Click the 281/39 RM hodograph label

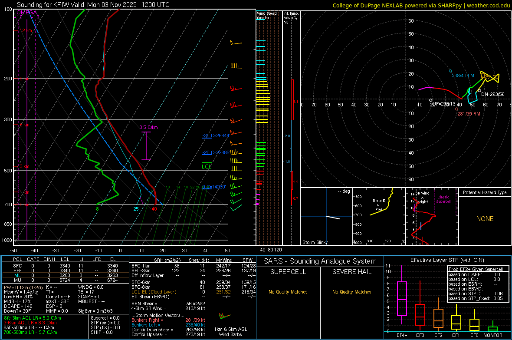469,114
